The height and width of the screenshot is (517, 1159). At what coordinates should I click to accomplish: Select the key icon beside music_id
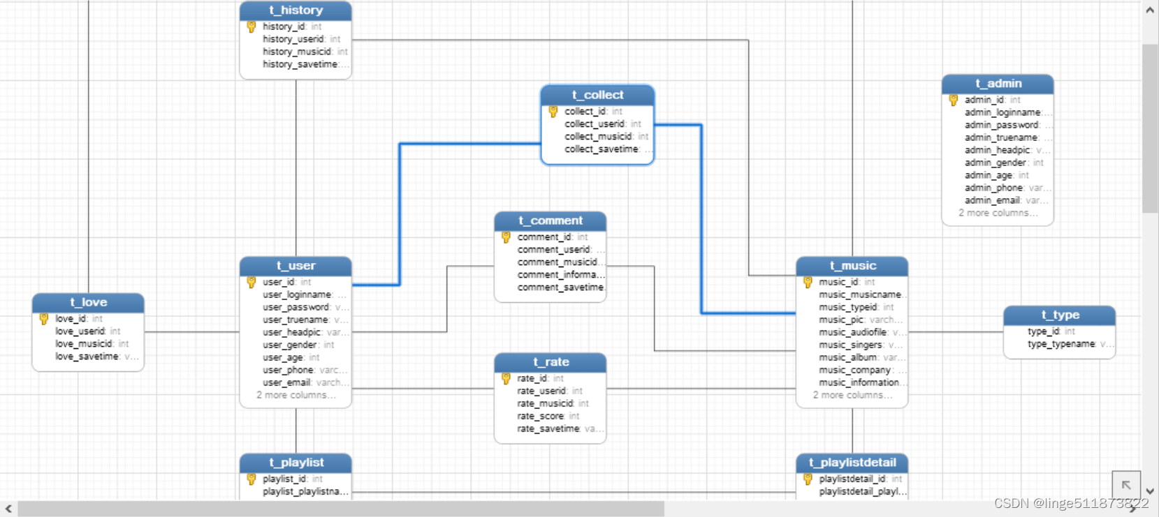[x=808, y=283]
